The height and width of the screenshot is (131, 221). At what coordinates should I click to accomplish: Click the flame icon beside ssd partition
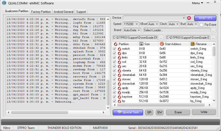[x=119, y=62]
